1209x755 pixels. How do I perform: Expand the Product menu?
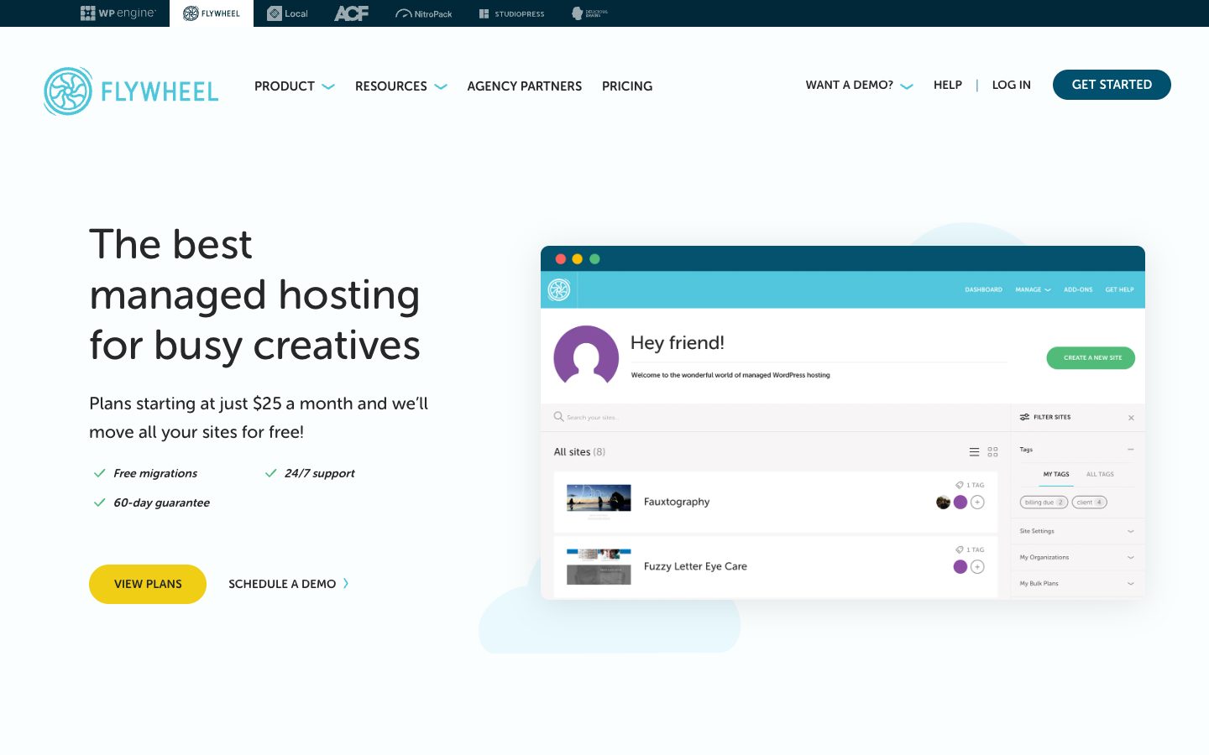[x=295, y=86]
